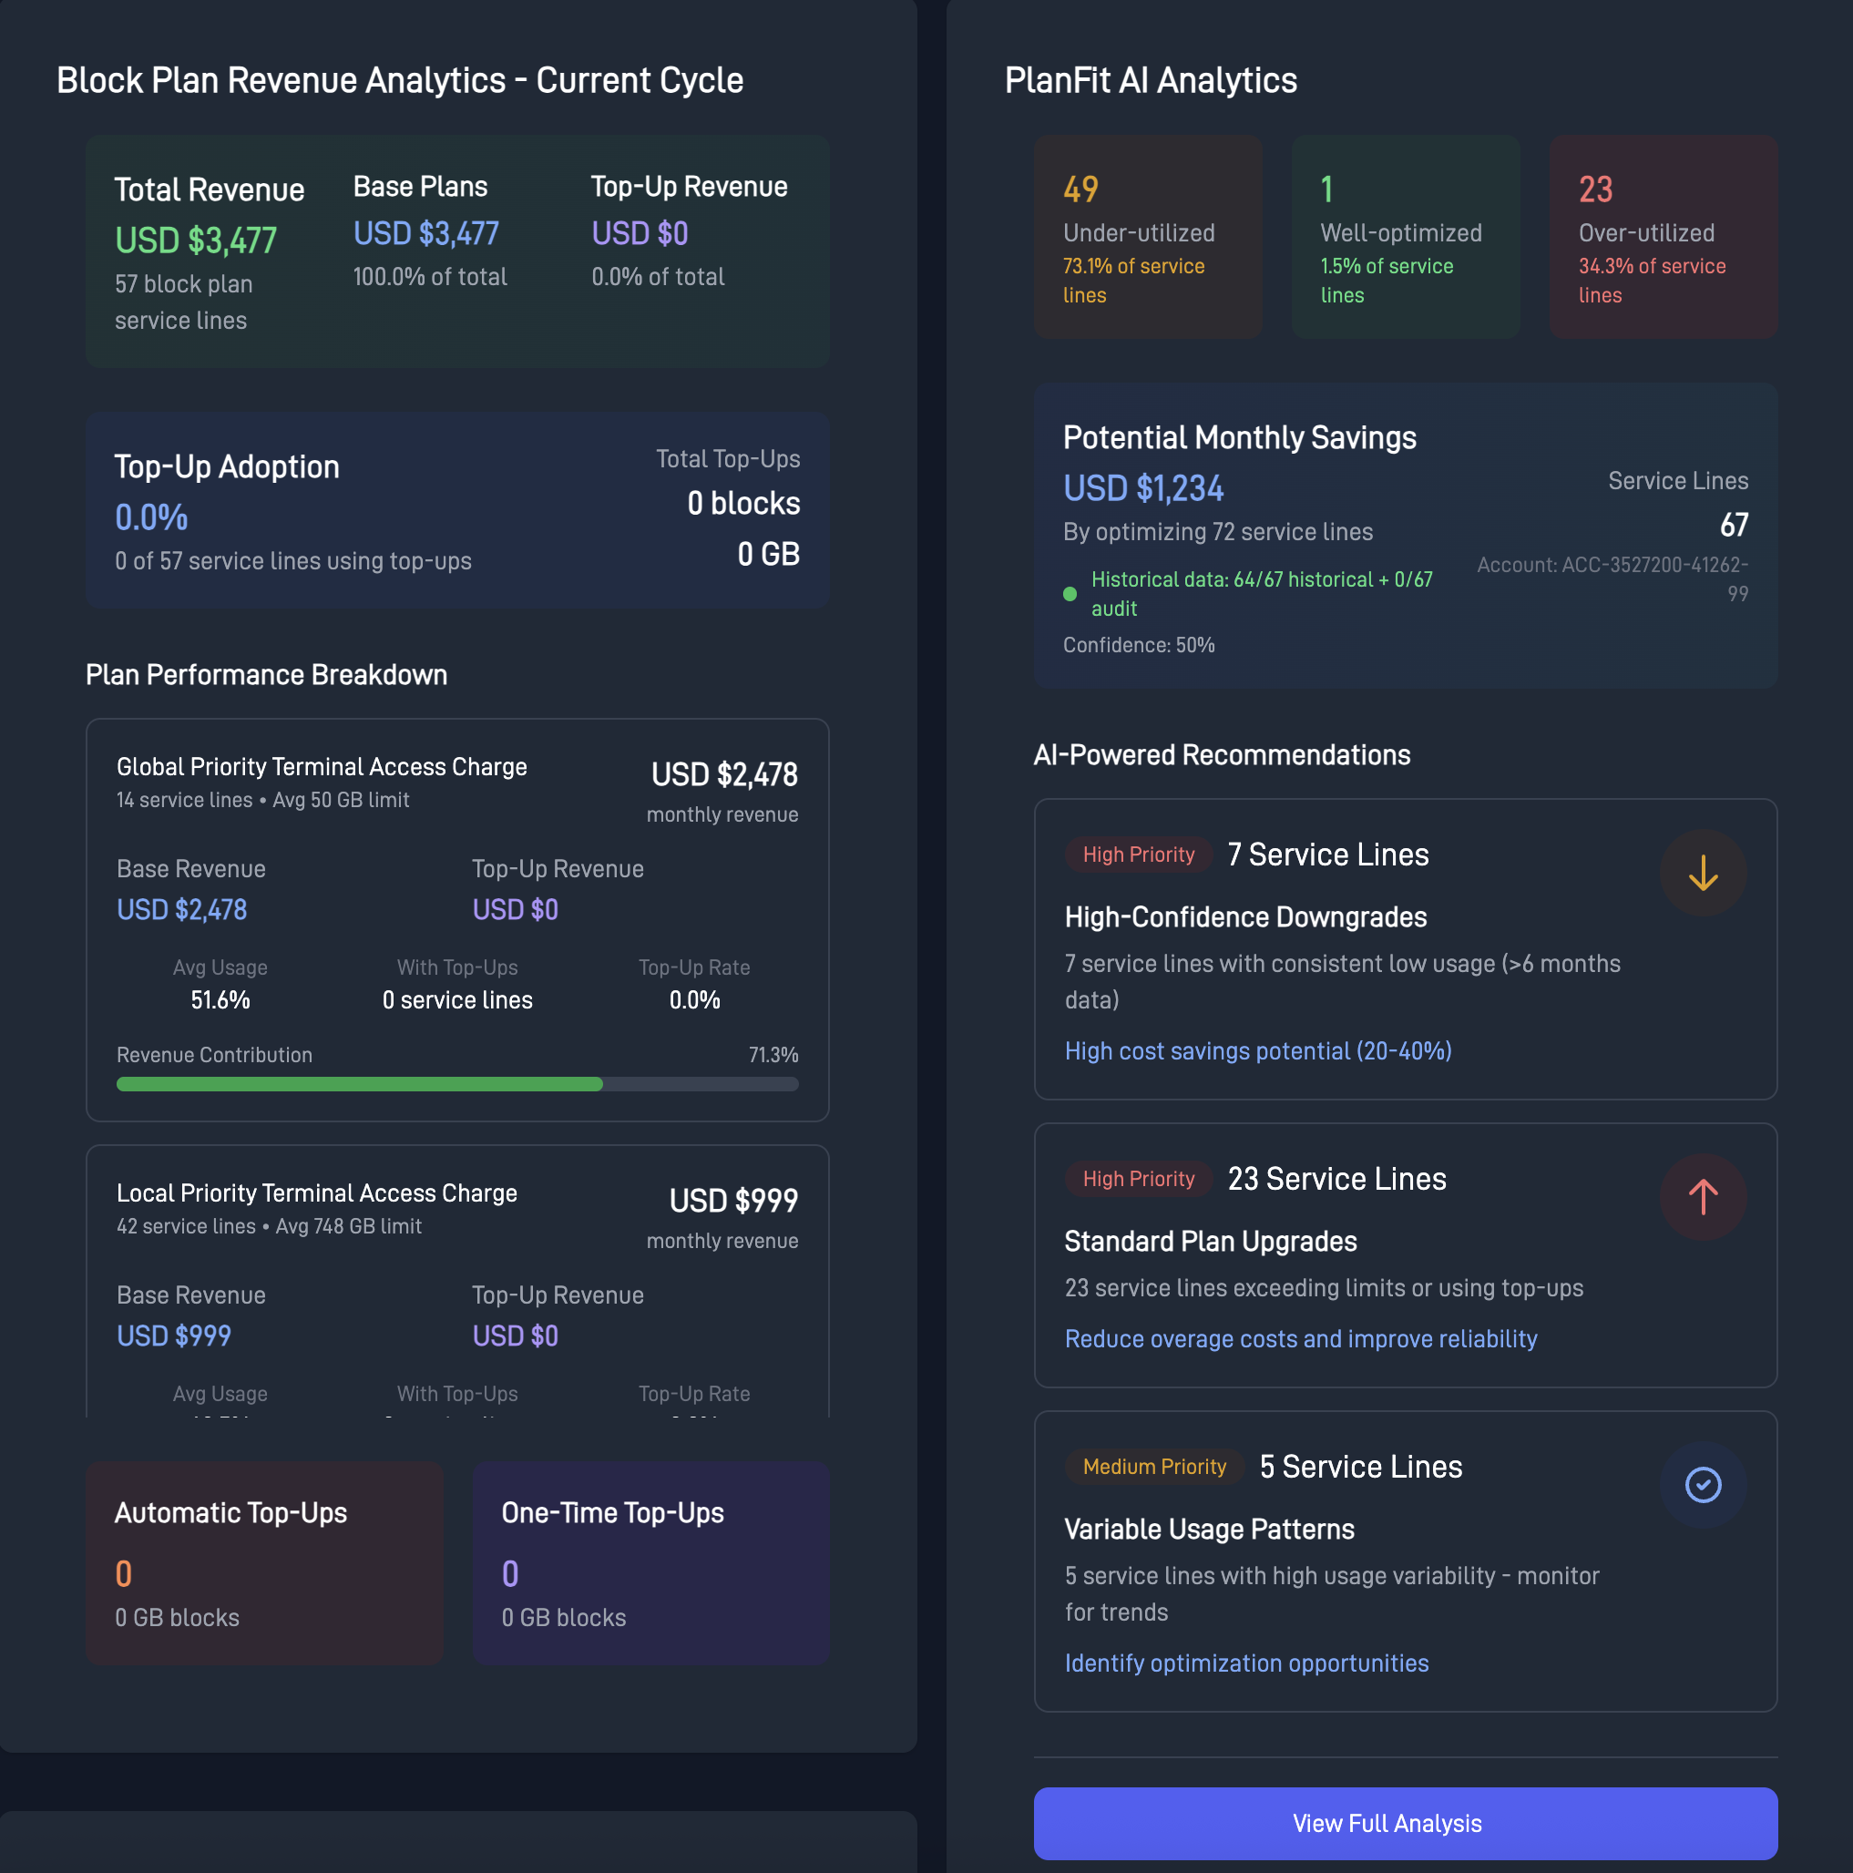The width and height of the screenshot is (1853, 1873).
Task: Expand the Global Priority Terminal Access Charge card
Action: coord(457,921)
